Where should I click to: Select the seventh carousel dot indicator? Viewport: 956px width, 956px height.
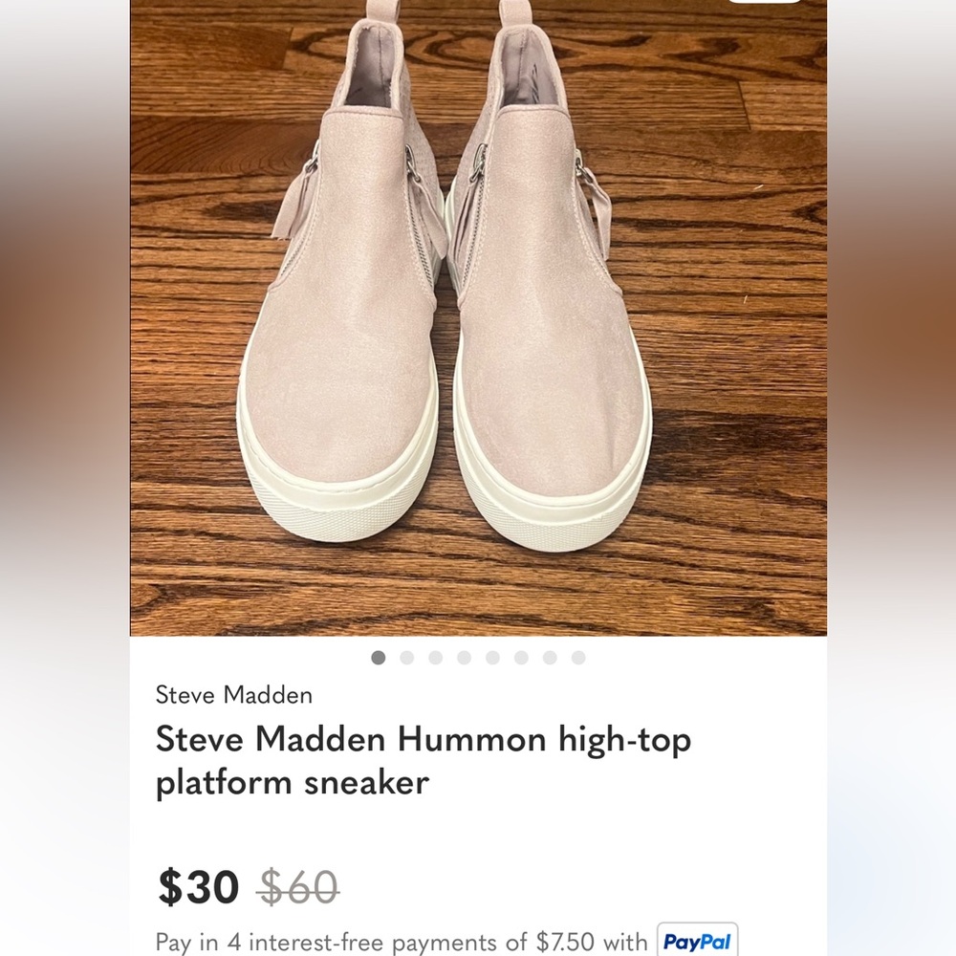coord(549,658)
